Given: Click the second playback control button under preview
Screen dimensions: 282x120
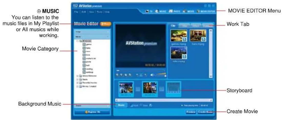Looking at the screenshot, I should tap(122, 75).
